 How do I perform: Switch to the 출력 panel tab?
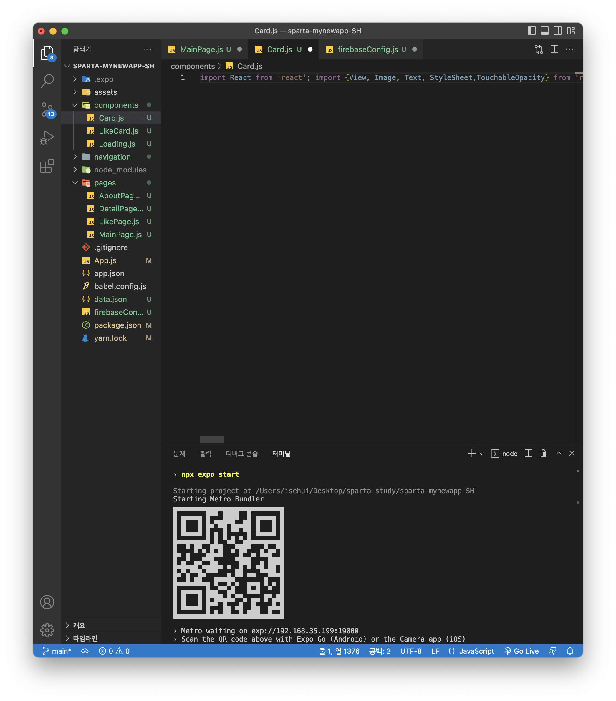click(205, 454)
